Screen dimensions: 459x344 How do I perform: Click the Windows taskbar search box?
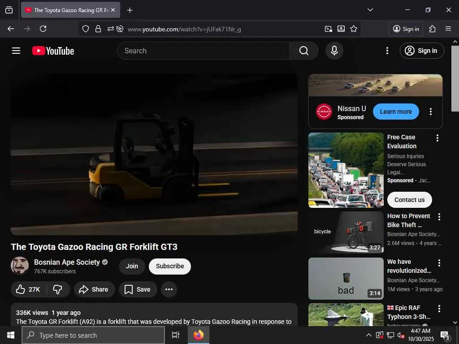[93, 335]
